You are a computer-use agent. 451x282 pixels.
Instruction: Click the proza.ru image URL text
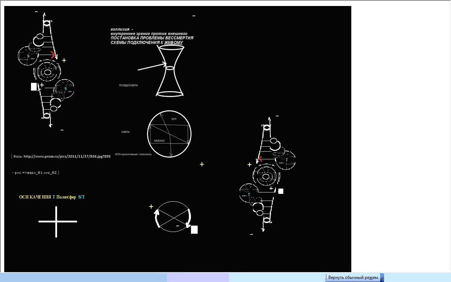[67, 156]
